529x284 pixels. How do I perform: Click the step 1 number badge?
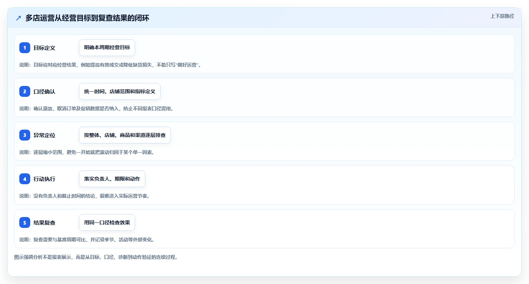(x=25, y=48)
